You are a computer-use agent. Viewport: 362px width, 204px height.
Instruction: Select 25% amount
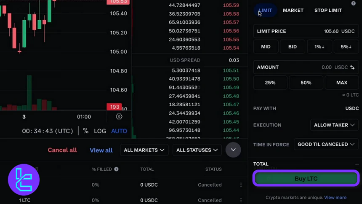point(270,83)
